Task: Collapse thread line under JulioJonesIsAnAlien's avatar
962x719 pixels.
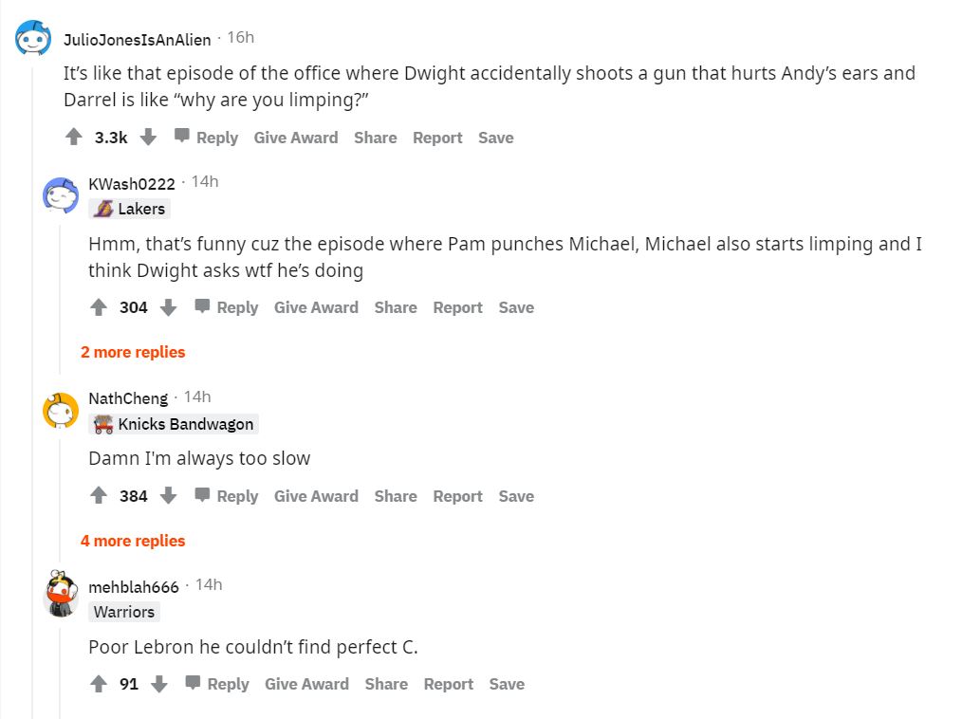Action: [33, 379]
